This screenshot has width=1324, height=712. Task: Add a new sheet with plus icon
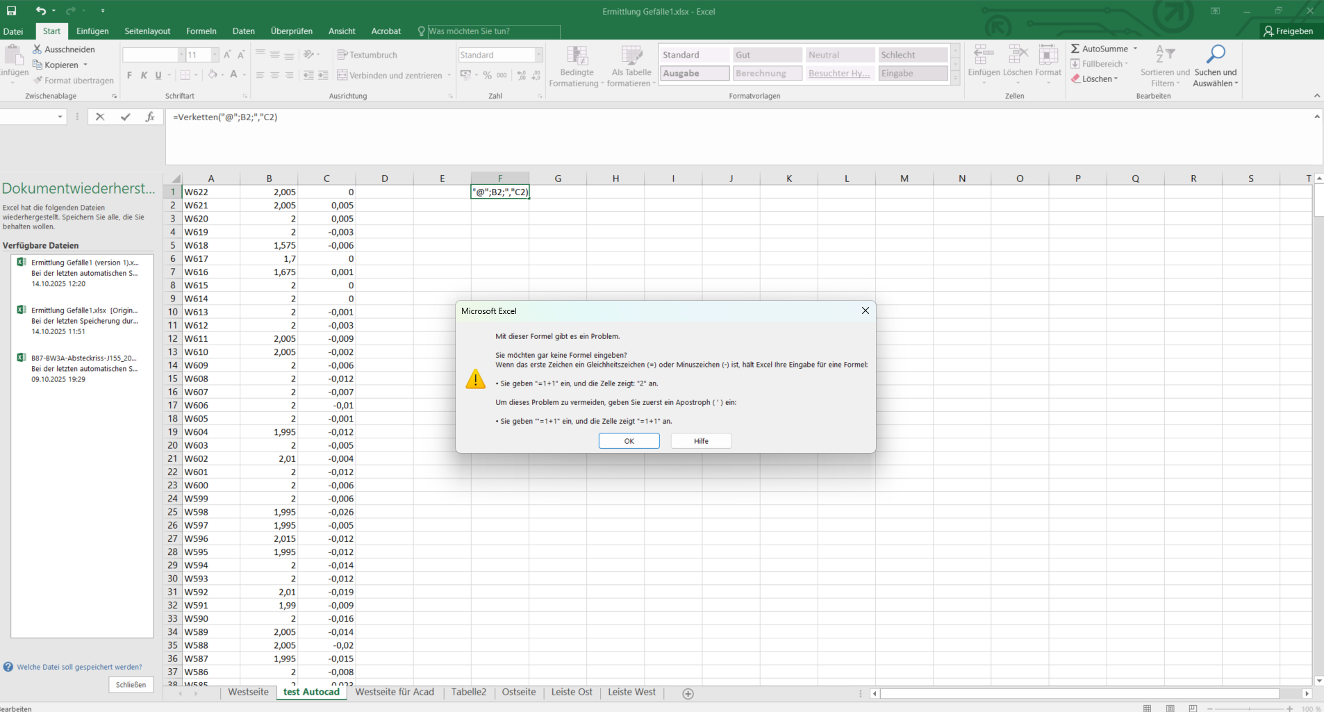click(x=688, y=693)
